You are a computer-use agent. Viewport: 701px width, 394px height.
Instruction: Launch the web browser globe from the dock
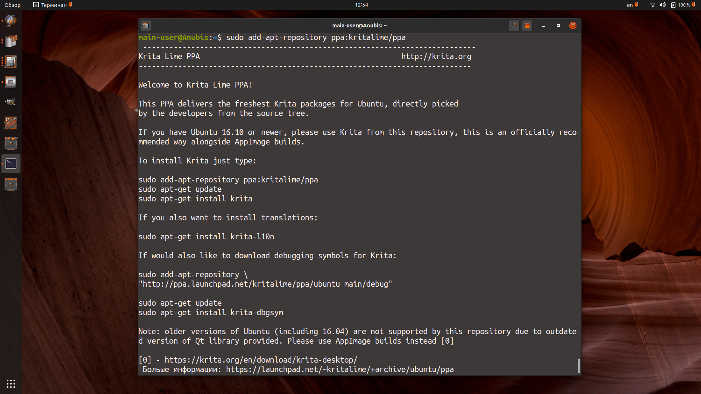pos(11,21)
